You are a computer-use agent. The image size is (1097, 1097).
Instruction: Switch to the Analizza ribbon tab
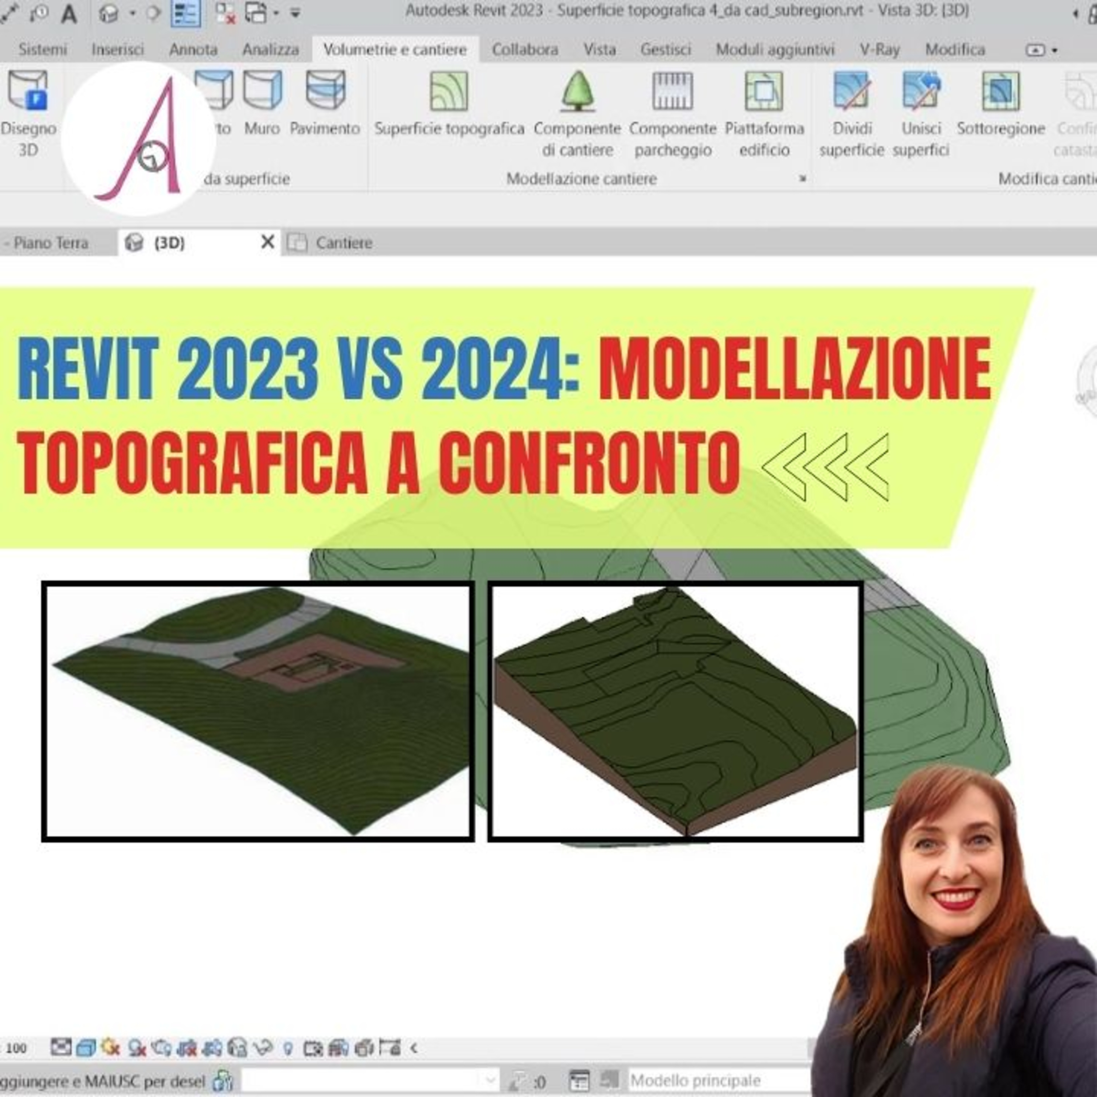pos(270,49)
